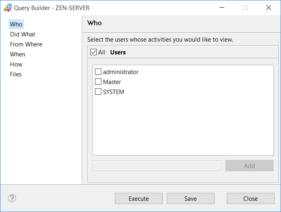
Task: Save the query with Save button
Action: tap(190, 198)
